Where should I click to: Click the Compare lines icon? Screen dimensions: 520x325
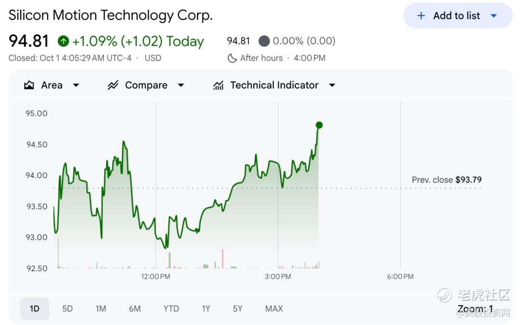click(113, 85)
